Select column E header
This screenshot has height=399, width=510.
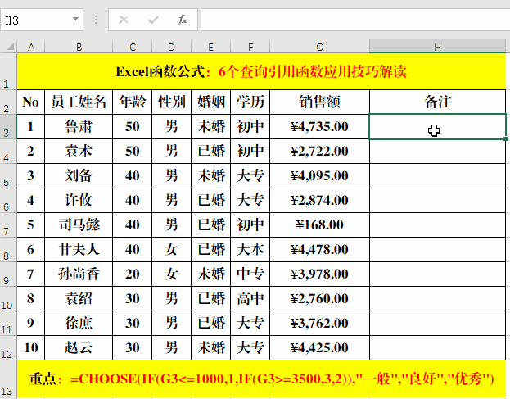click(211, 47)
